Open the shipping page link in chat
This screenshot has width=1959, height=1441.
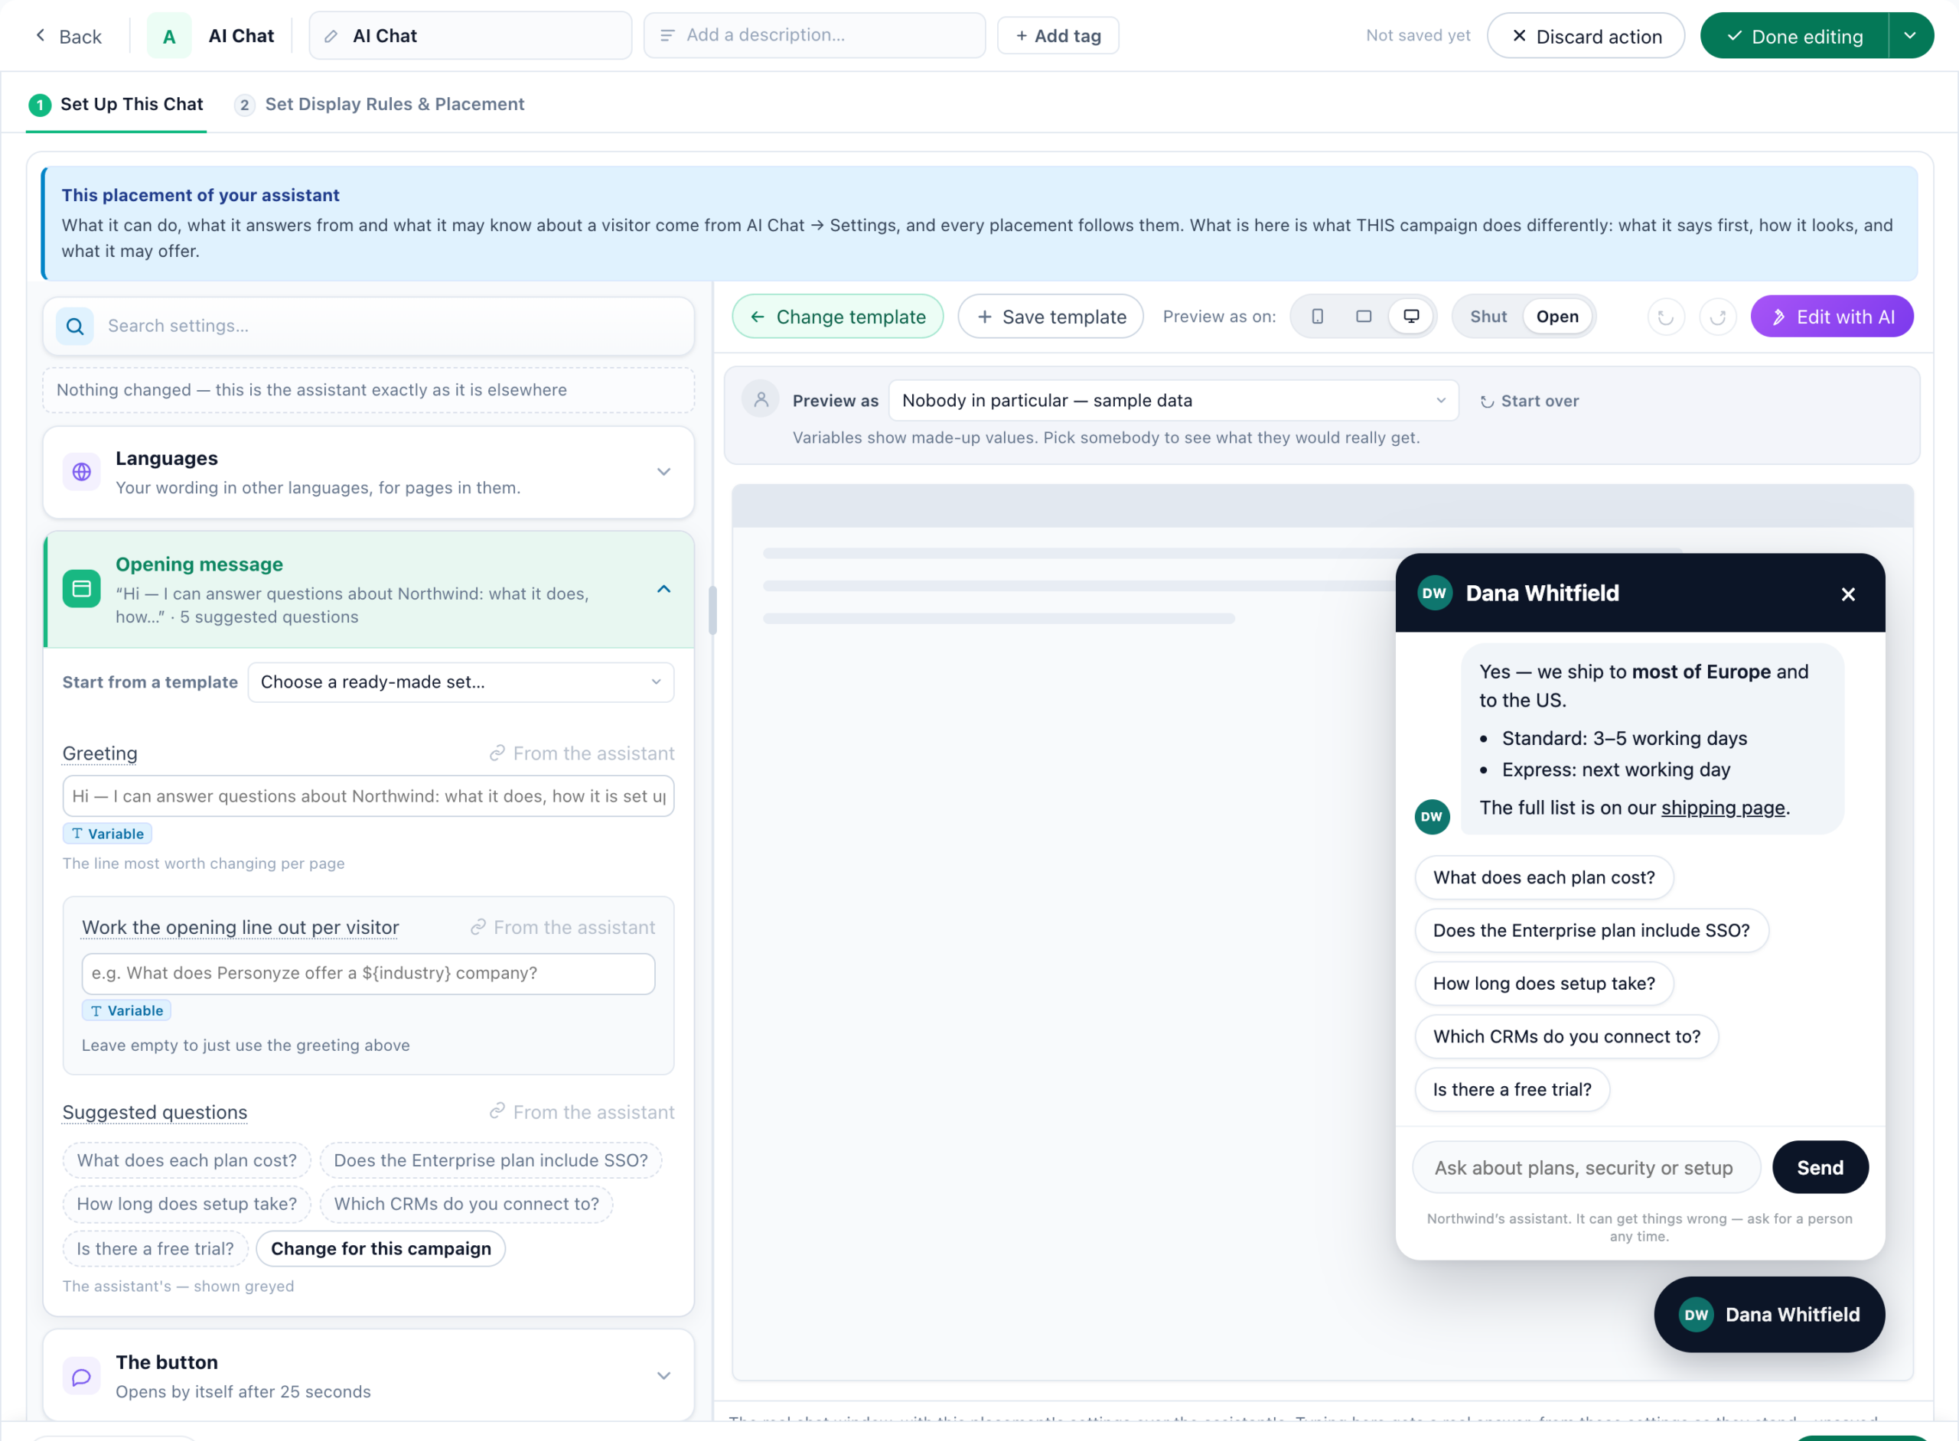[x=1723, y=808]
